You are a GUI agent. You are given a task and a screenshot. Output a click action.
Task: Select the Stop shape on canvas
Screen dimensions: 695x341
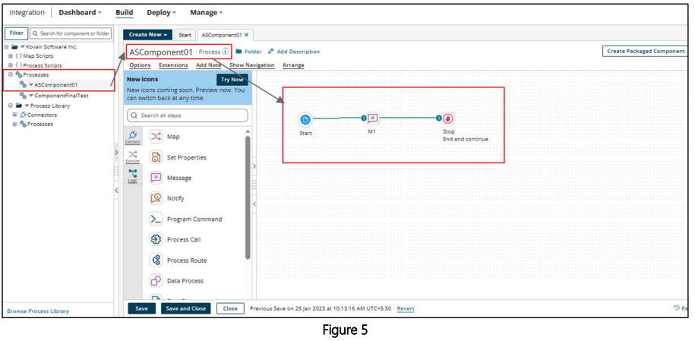(448, 118)
